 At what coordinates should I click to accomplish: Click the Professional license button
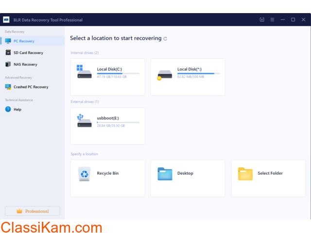click(x=33, y=211)
